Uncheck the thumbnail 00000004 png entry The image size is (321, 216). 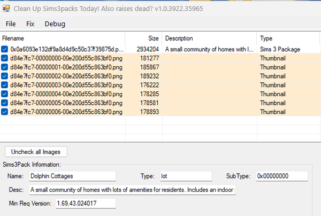pos(5,94)
